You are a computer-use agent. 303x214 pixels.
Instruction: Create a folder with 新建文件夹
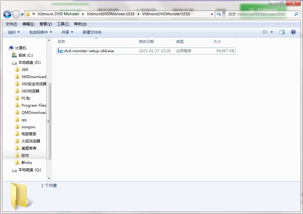(92, 32)
